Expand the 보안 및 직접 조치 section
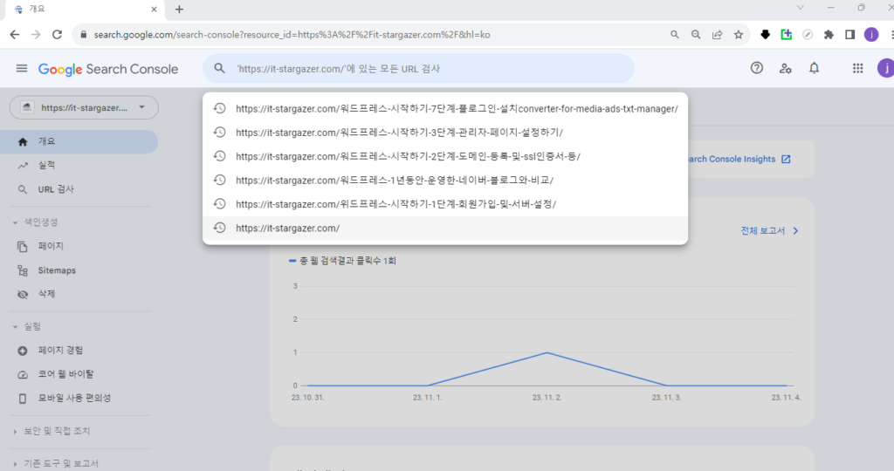Image resolution: width=894 pixels, height=471 pixels. click(52, 431)
